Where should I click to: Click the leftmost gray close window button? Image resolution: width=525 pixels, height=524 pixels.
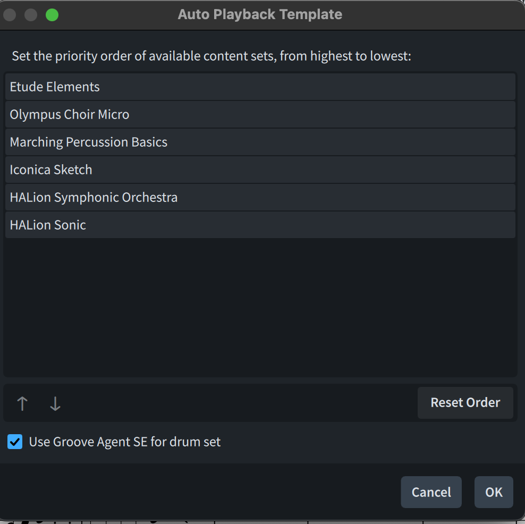pyautogui.click(x=10, y=15)
